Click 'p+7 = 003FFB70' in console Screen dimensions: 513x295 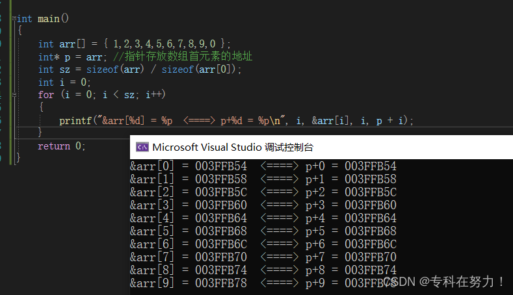(350, 257)
